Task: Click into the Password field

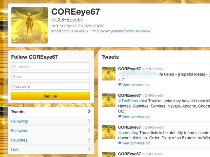Action: pyautogui.click(x=51, y=86)
